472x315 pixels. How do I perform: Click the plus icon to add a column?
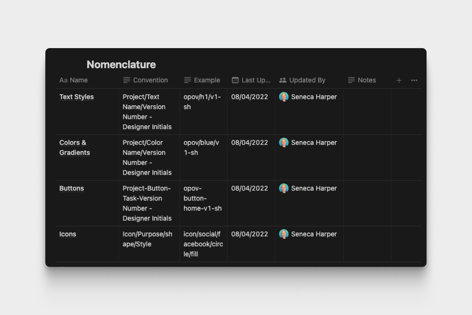[399, 80]
